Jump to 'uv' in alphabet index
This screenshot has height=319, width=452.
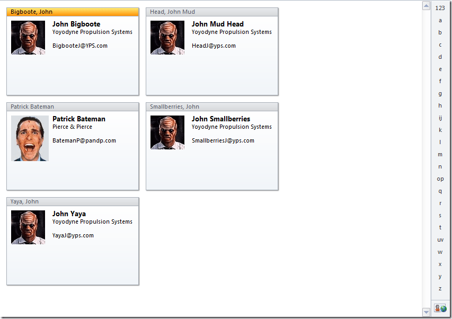440,240
